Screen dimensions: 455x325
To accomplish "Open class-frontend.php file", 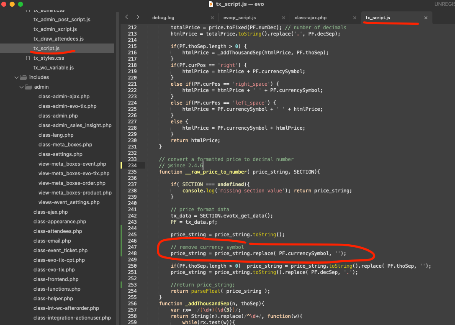I will tap(56, 279).
